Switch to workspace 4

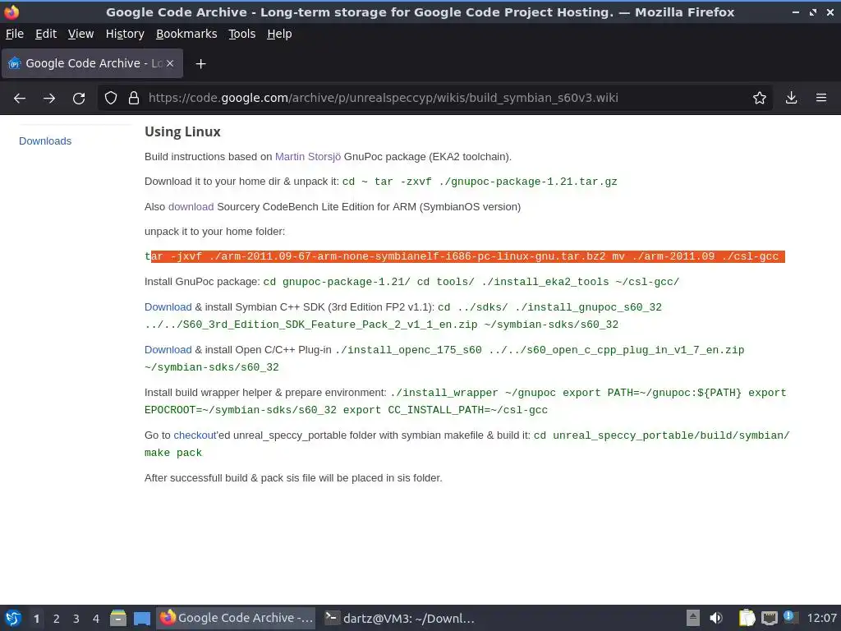point(96,619)
